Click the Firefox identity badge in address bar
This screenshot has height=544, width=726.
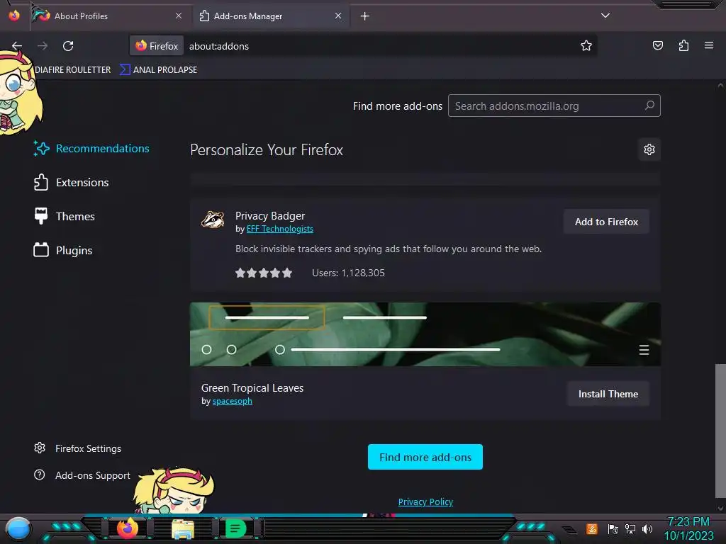tap(157, 46)
